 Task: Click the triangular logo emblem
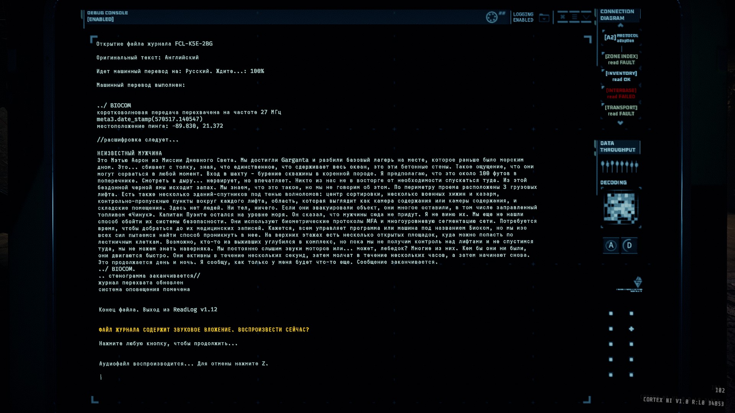[x=638, y=282]
